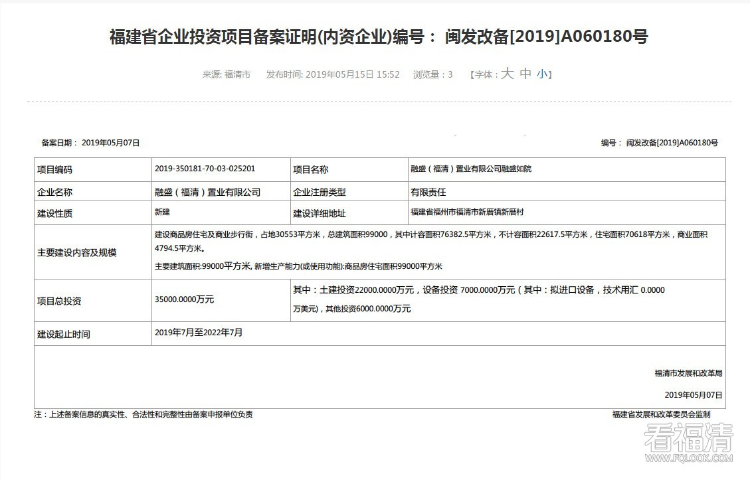
Task: Click the 企业名称 label cell
Action: click(x=93, y=192)
